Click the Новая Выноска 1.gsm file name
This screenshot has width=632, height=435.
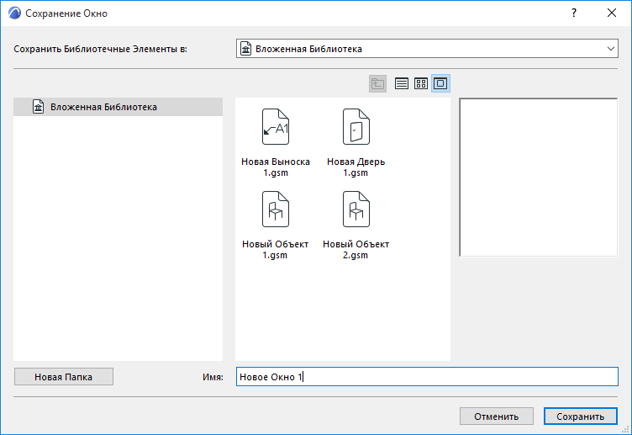click(276, 167)
